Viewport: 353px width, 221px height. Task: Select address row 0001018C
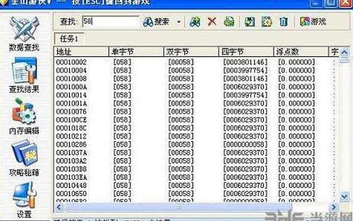71,128
